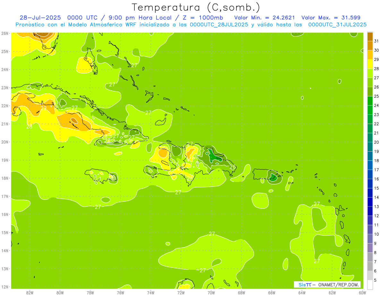Click the 'Temperatura (C,somb.)' chart title
Viewport: 385px width, 297px height.
[x=196, y=8]
